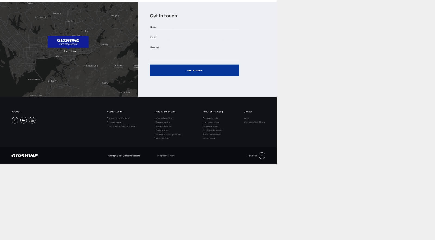The width and height of the screenshot is (435, 240).
Task: Click the international contact email address
Action: pos(254,122)
